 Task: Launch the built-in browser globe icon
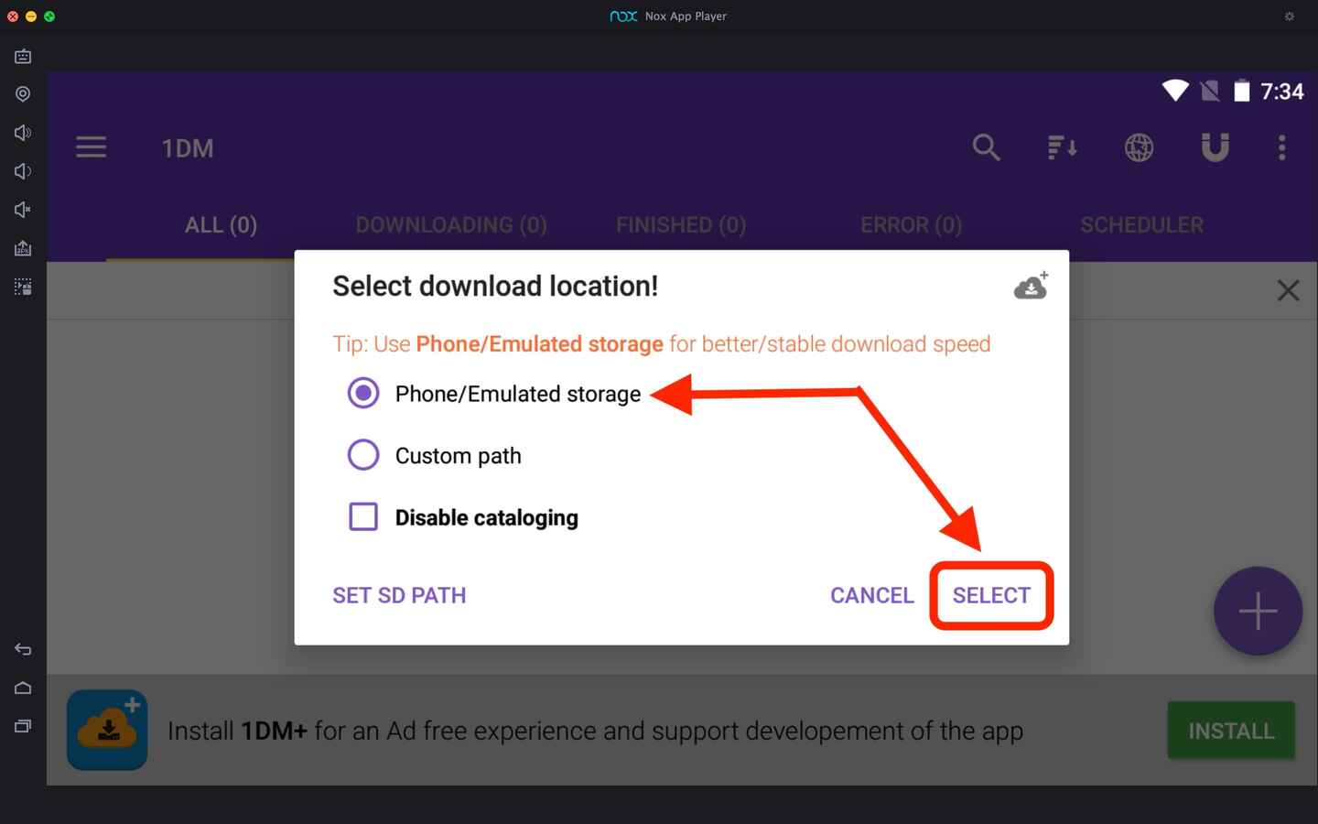pyautogui.click(x=1139, y=147)
